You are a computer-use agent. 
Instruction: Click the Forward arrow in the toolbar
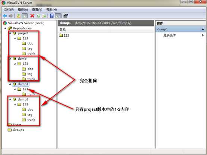10,16
